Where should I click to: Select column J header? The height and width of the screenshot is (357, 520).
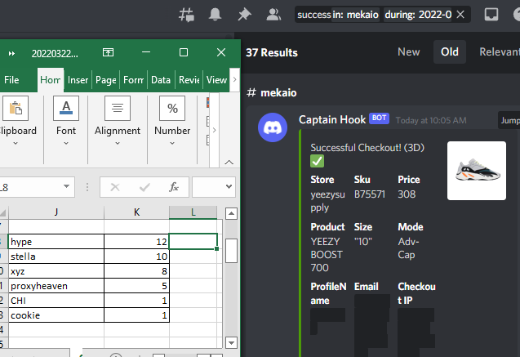(56, 212)
